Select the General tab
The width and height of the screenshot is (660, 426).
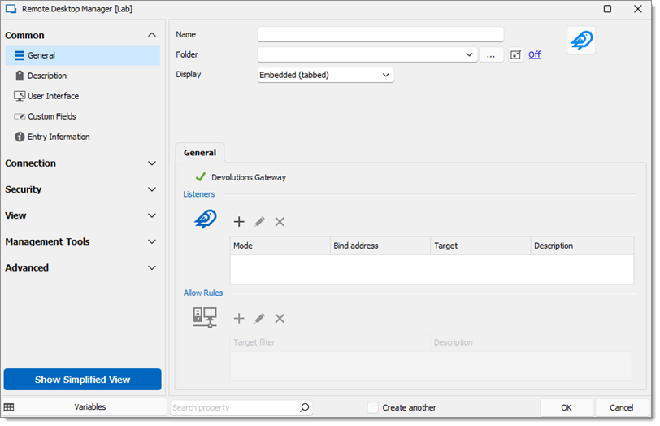pyautogui.click(x=199, y=152)
